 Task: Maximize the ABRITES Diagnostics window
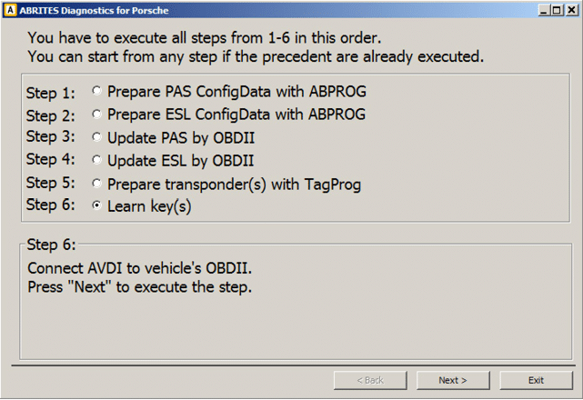(556, 9)
